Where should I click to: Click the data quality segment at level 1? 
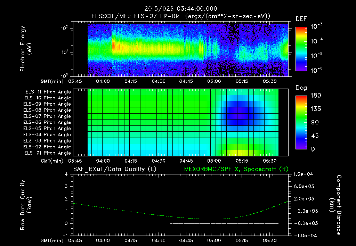[140, 211]
